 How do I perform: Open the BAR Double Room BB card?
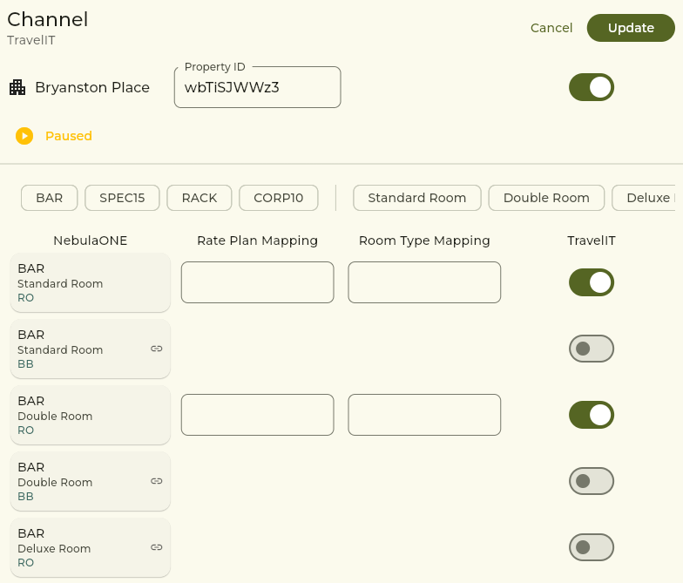pos(91,481)
